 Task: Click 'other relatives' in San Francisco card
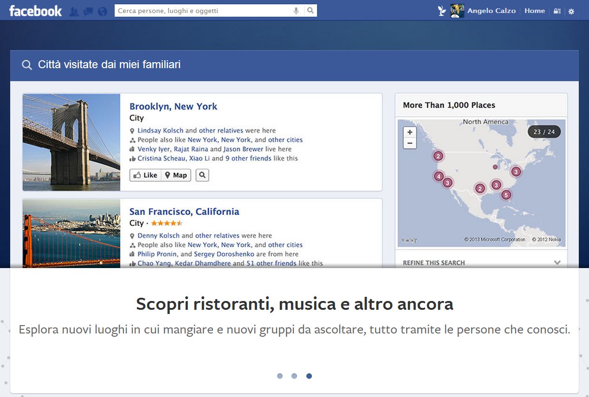(x=217, y=236)
